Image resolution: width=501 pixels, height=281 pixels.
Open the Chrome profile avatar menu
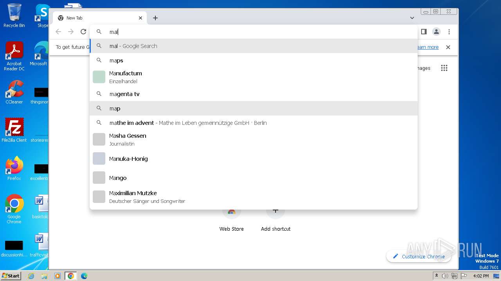(436, 32)
